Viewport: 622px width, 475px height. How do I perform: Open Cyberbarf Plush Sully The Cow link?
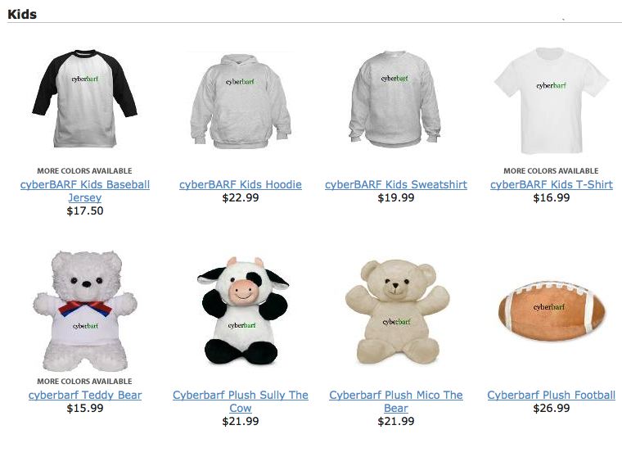coord(241,401)
